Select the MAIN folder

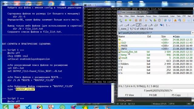click(156, 46)
